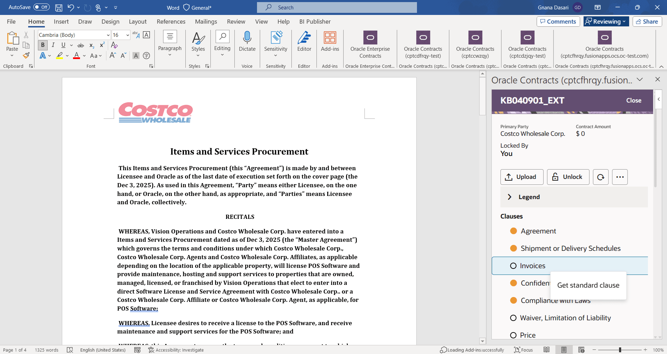
Task: Switch to the Layout tab
Action: (x=138, y=22)
